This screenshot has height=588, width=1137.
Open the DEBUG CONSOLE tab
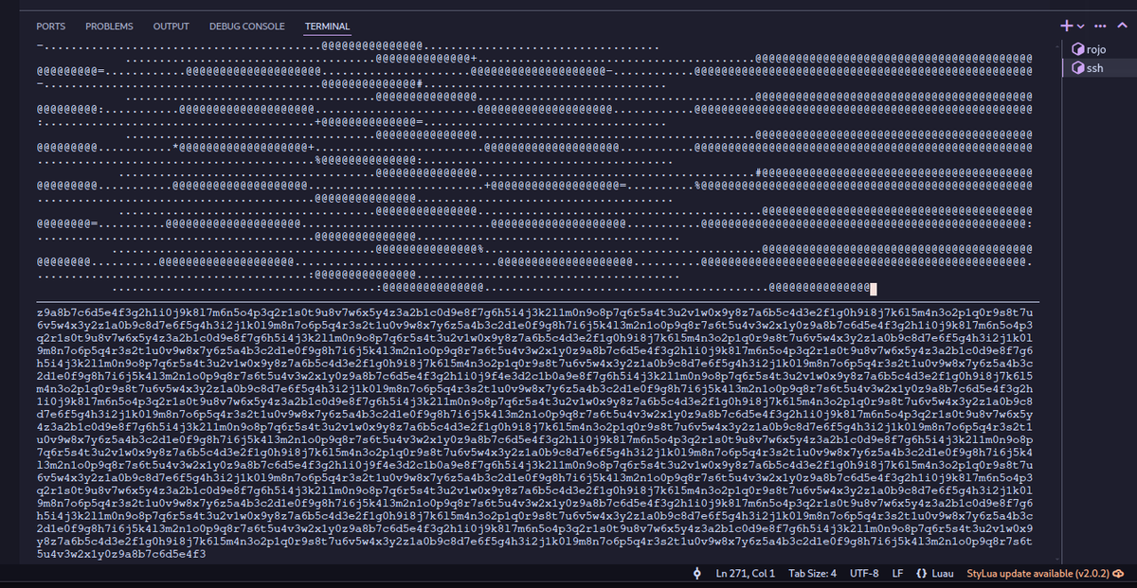point(247,27)
